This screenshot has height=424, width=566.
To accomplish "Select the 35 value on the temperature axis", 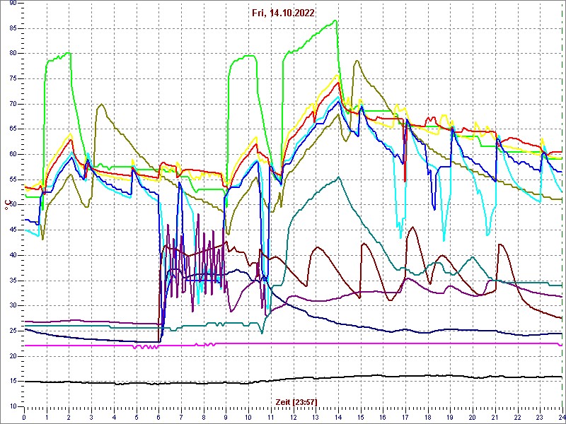I will [x=13, y=281].
